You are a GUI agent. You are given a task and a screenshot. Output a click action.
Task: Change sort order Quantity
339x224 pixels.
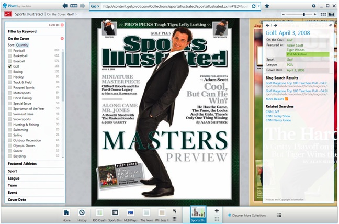click(x=22, y=45)
